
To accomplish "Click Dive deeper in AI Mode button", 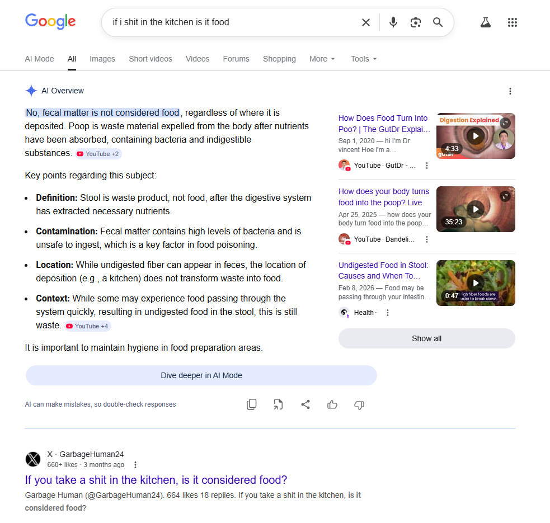I will 201,375.
